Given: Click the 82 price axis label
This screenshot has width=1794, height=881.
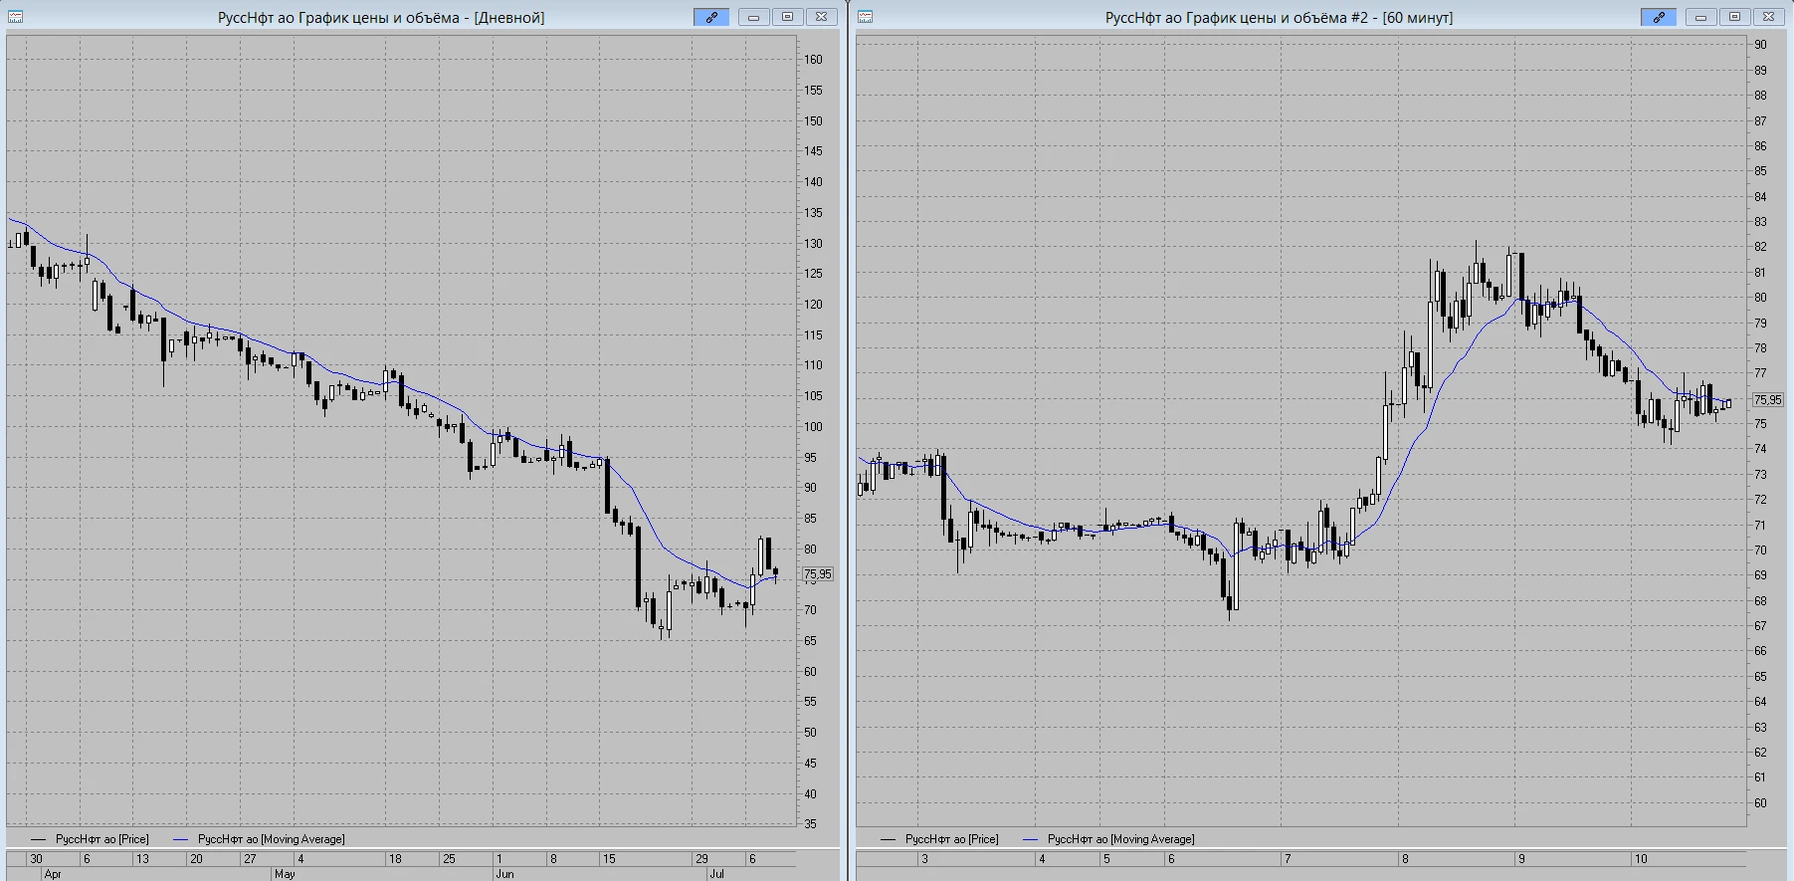Looking at the screenshot, I should coord(1761,247).
